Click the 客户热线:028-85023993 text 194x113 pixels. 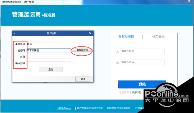point(90,108)
